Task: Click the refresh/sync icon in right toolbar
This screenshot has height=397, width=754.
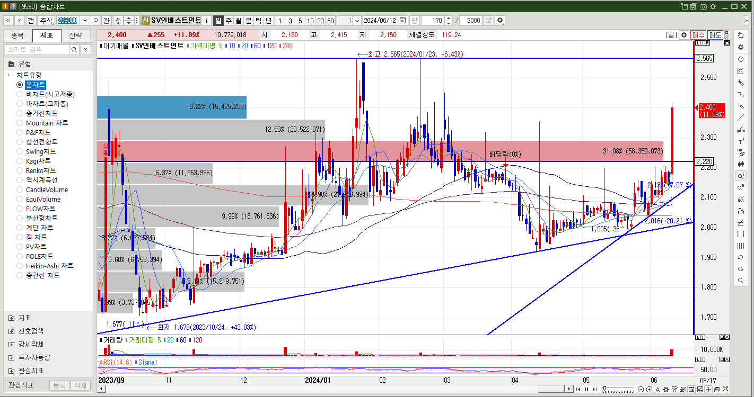Action: (741, 35)
